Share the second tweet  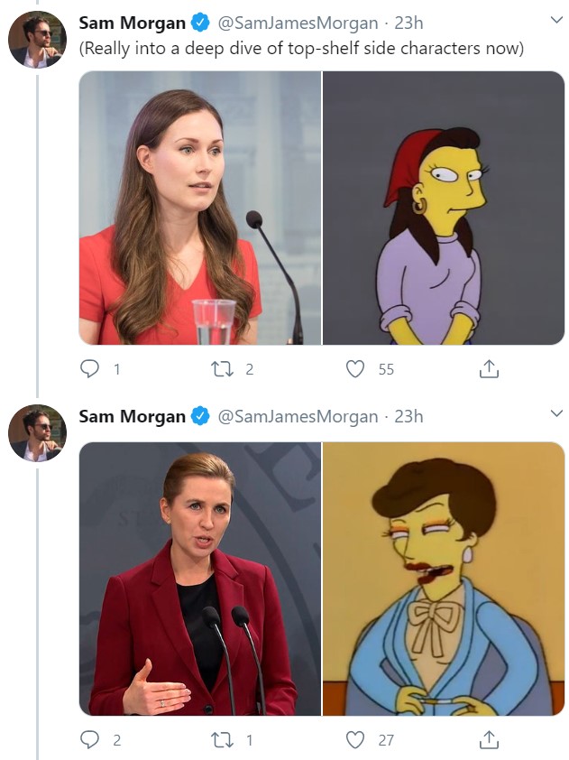pos(488,740)
